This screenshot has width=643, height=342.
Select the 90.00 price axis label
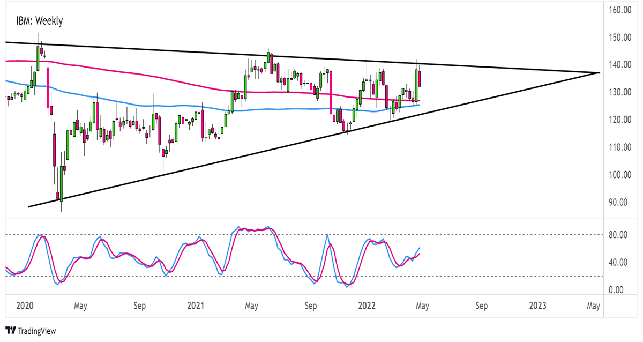click(x=622, y=202)
